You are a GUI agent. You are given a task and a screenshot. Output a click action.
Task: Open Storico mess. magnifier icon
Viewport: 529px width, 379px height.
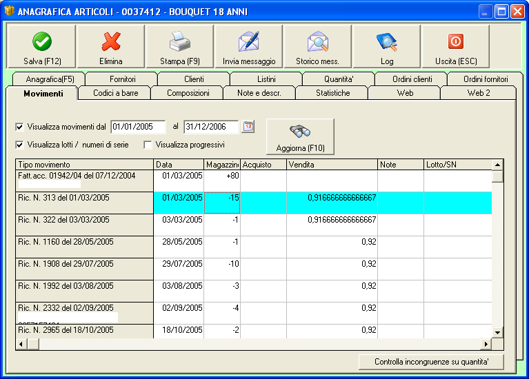coord(317,41)
